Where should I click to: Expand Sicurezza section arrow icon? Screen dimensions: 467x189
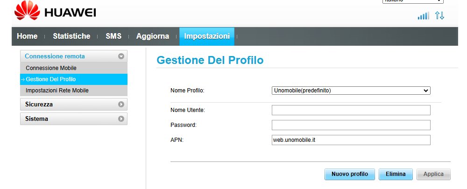tap(121, 105)
